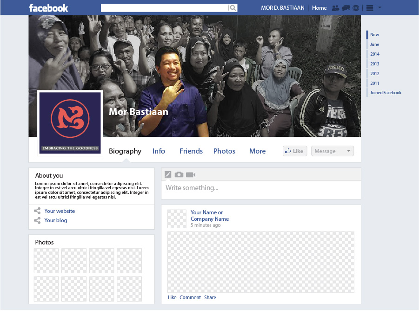Select the pencil status update icon
Screen dimensions: 419x321
pos(168,174)
